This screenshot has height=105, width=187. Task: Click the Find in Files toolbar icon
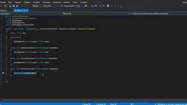pos(86,6)
